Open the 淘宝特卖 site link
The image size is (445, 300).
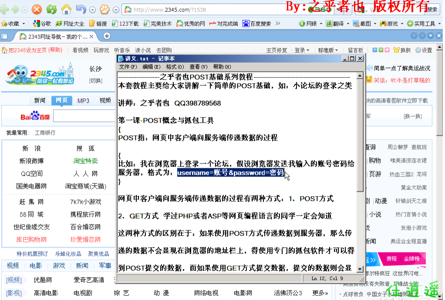(x=85, y=161)
